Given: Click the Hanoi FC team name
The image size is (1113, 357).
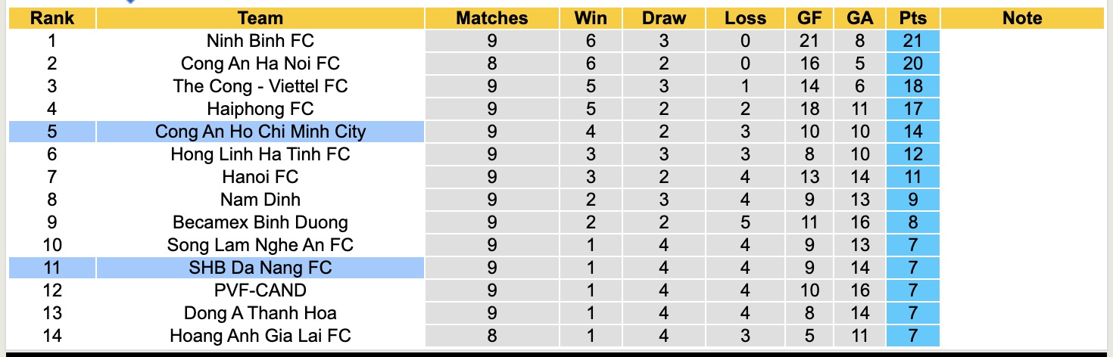Looking at the screenshot, I should click(260, 177).
